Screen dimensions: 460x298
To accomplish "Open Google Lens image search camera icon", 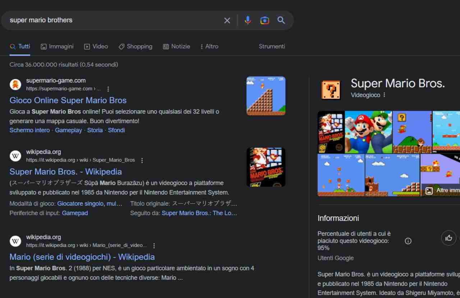I will pos(265,20).
